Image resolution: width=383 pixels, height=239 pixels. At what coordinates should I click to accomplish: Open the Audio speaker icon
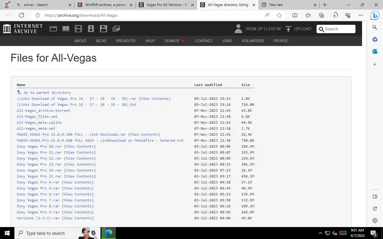[91, 29]
